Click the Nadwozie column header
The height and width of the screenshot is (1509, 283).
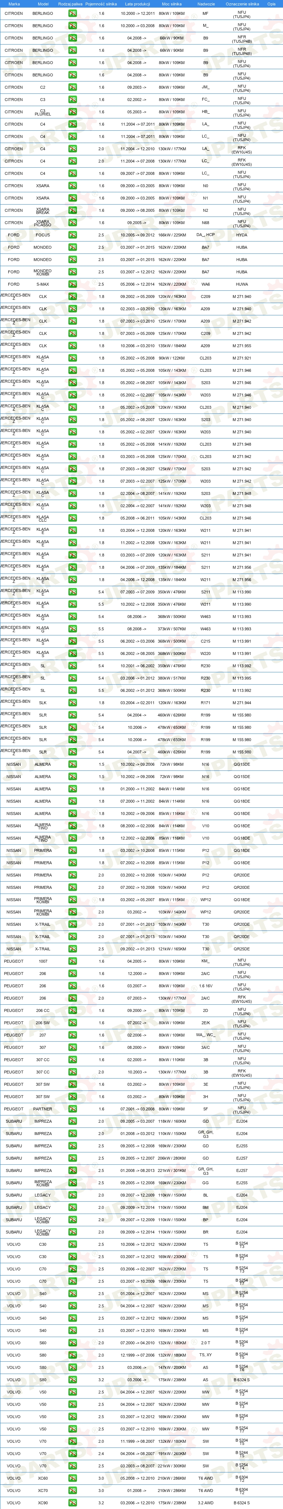pos(206,4)
